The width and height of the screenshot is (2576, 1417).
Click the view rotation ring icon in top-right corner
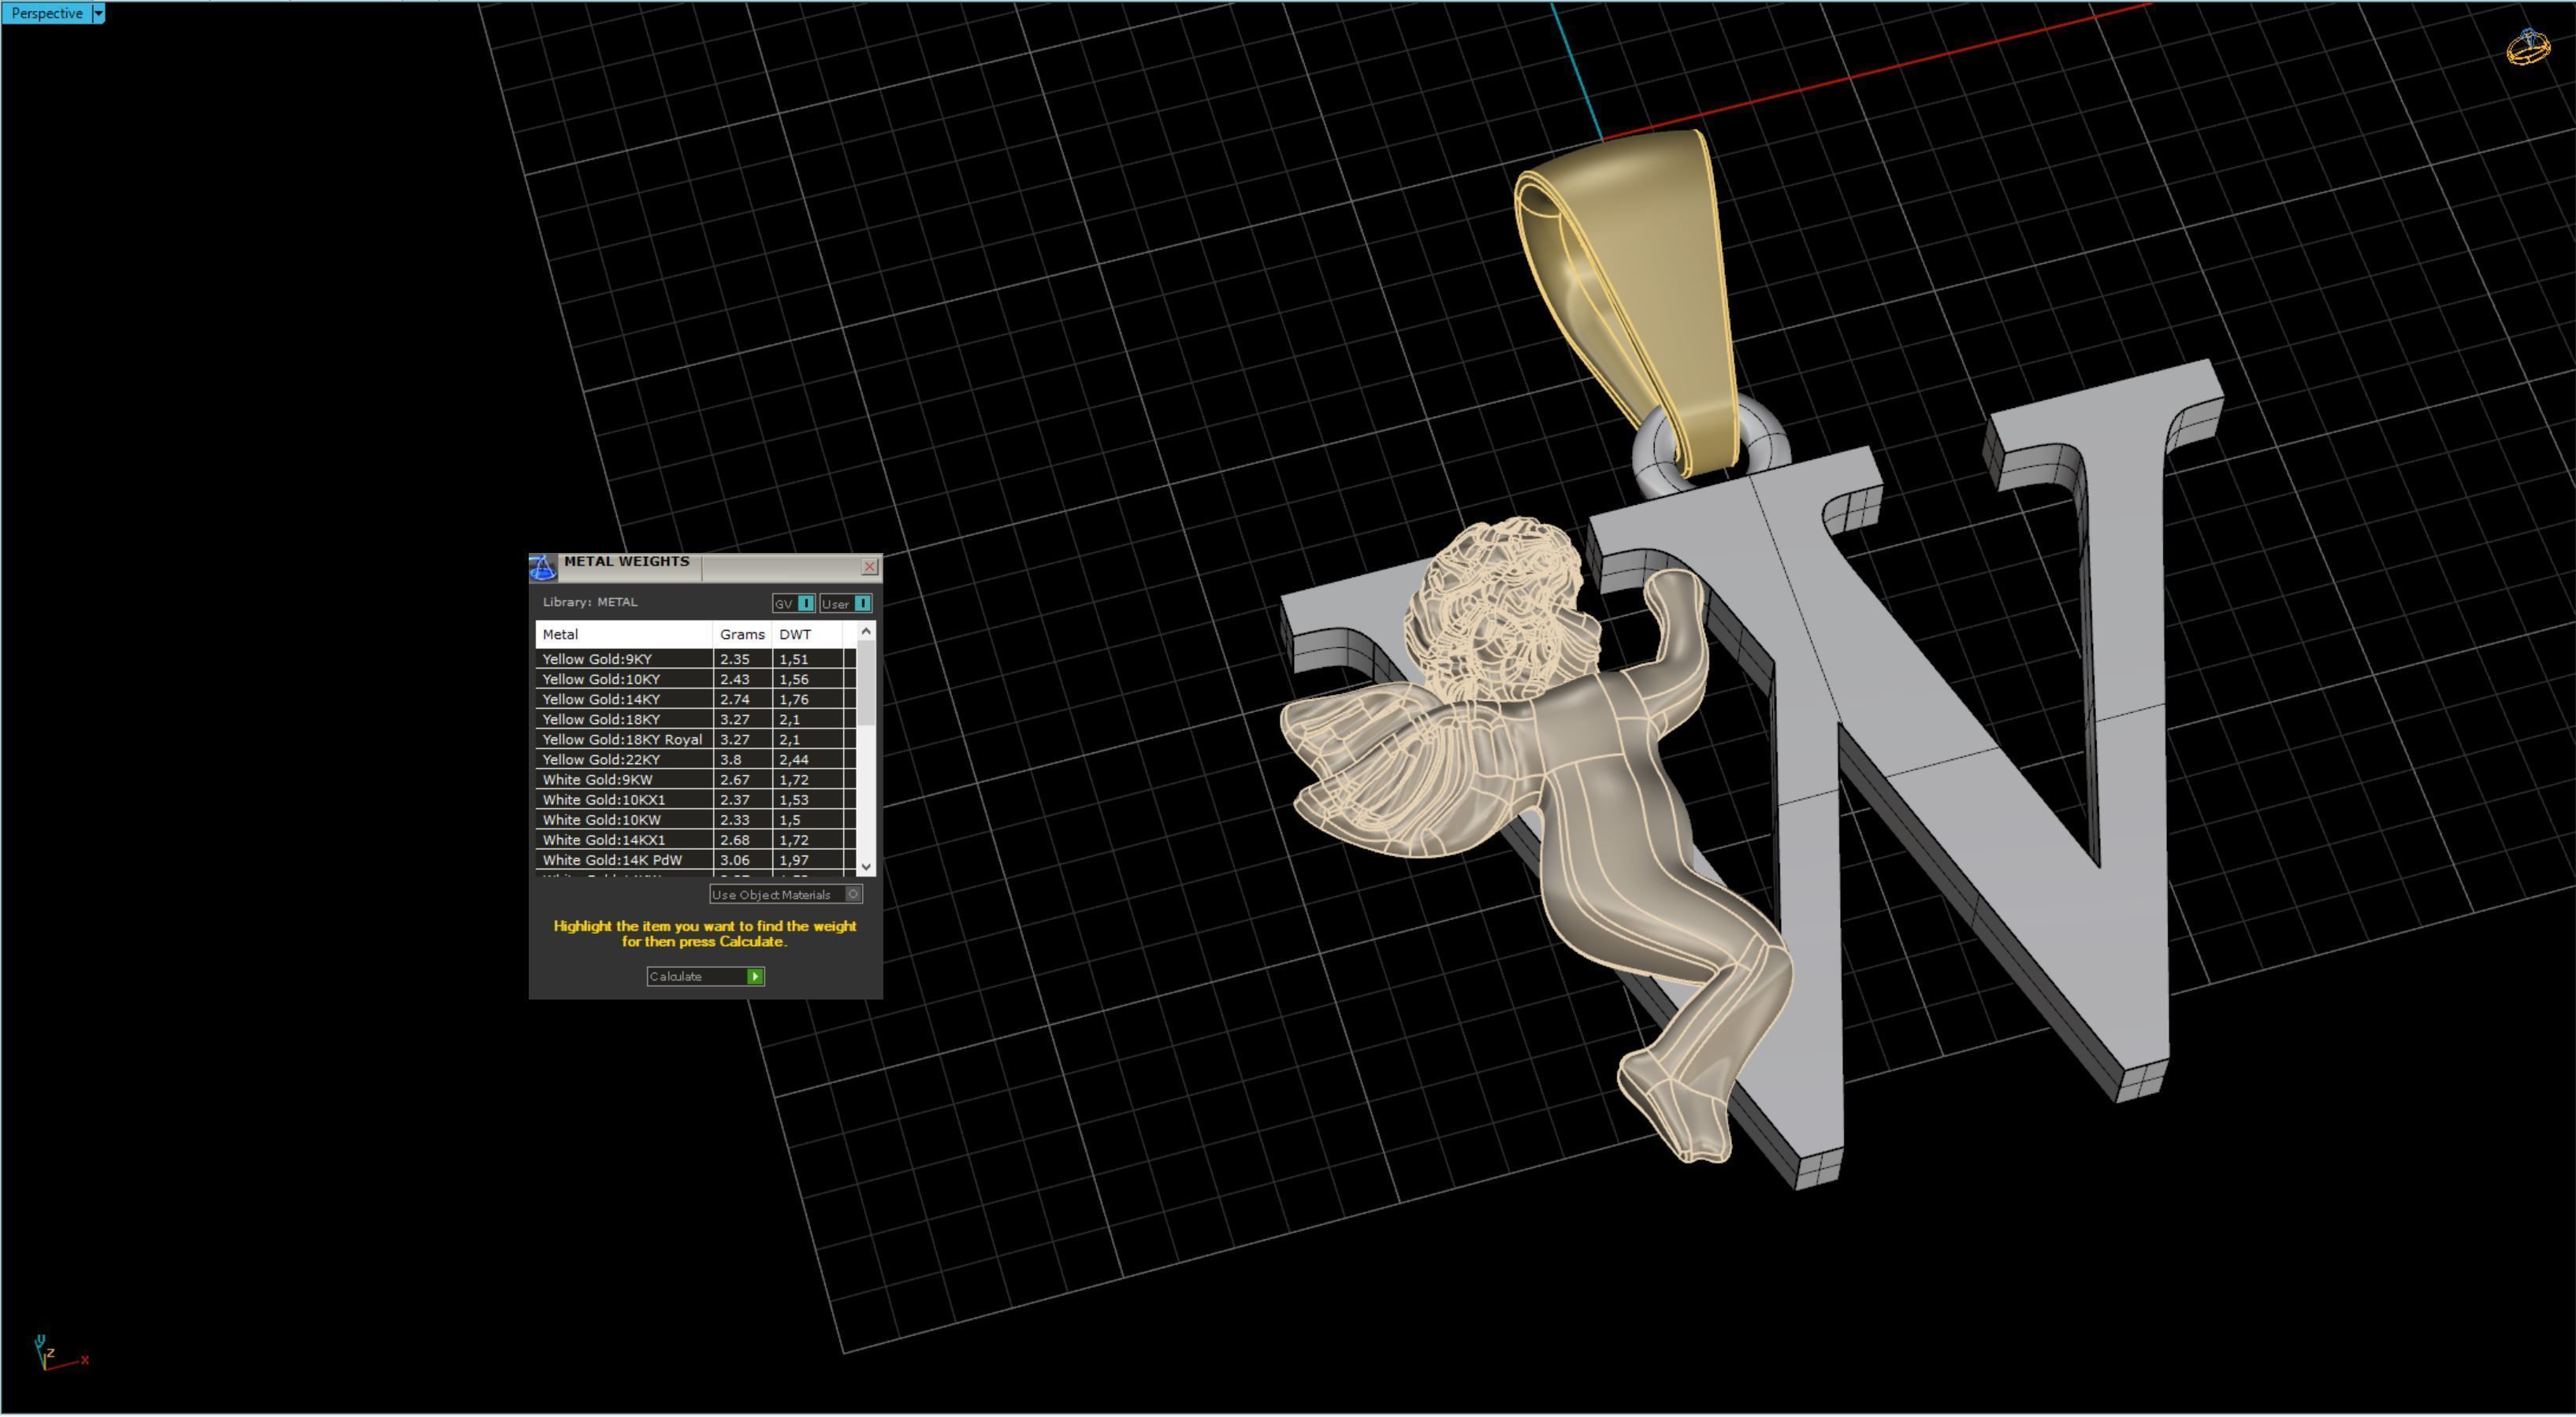click(2530, 47)
